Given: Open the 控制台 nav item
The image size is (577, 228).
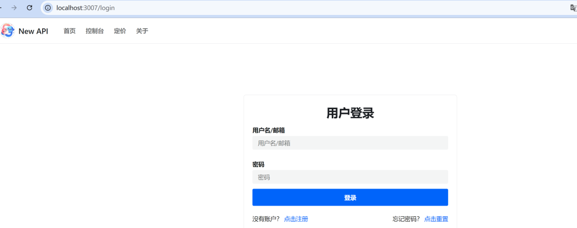Looking at the screenshot, I should [95, 31].
